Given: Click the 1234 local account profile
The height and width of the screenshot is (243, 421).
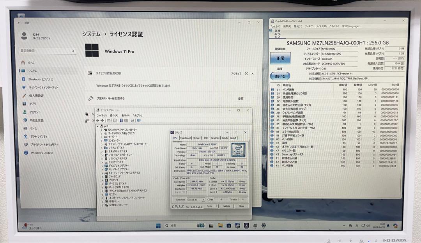Looking at the screenshot, I should (x=36, y=36).
